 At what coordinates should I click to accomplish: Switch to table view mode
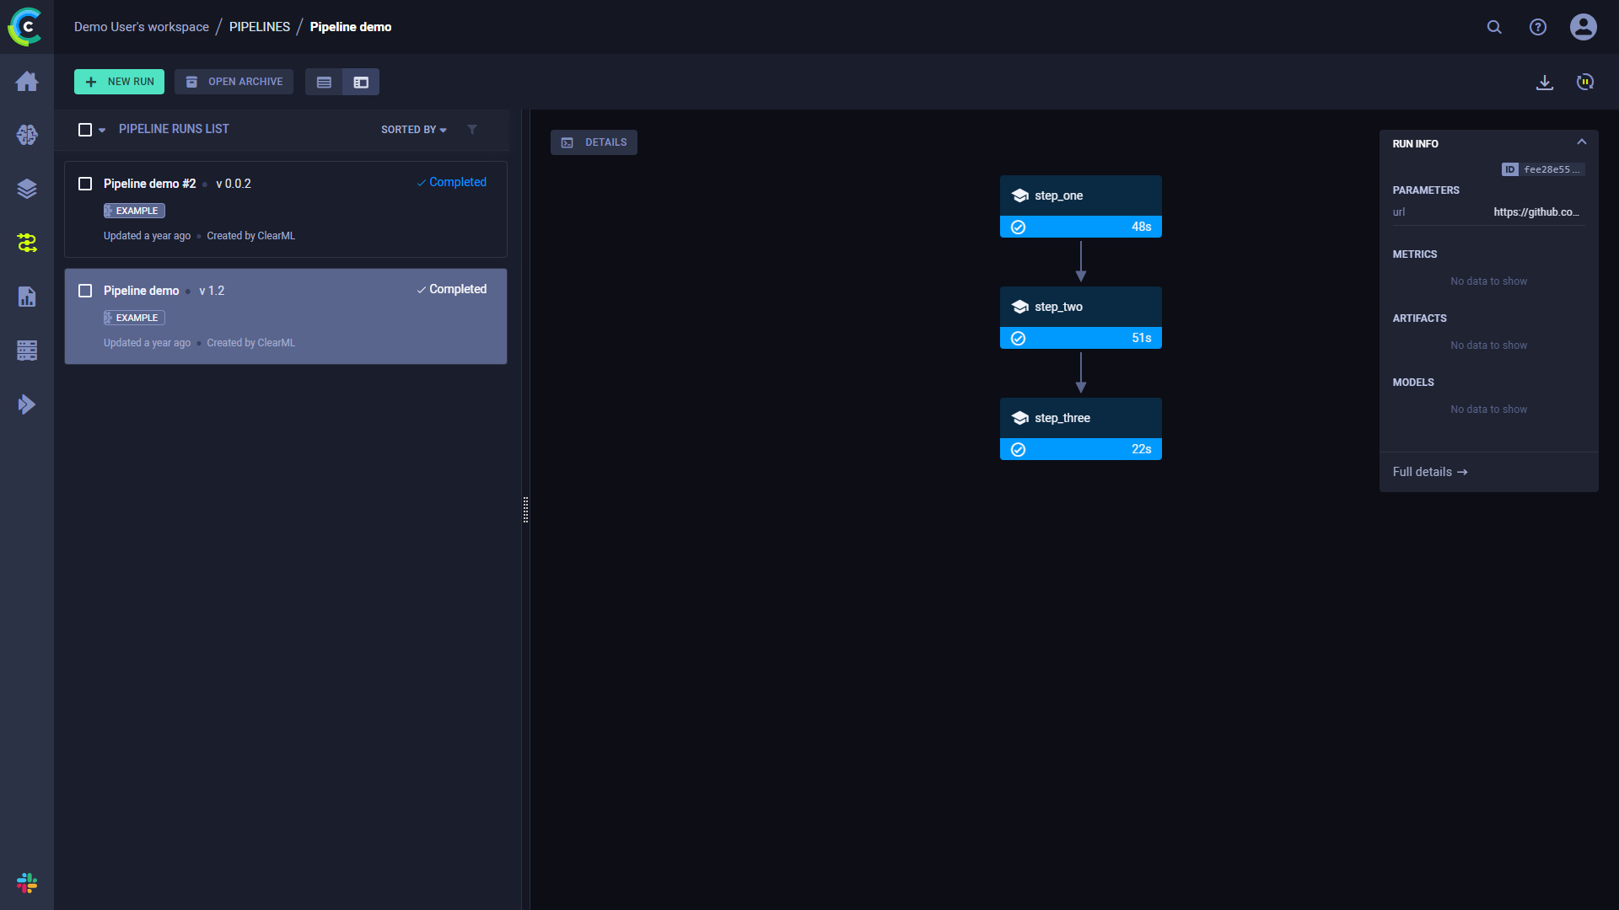324,82
